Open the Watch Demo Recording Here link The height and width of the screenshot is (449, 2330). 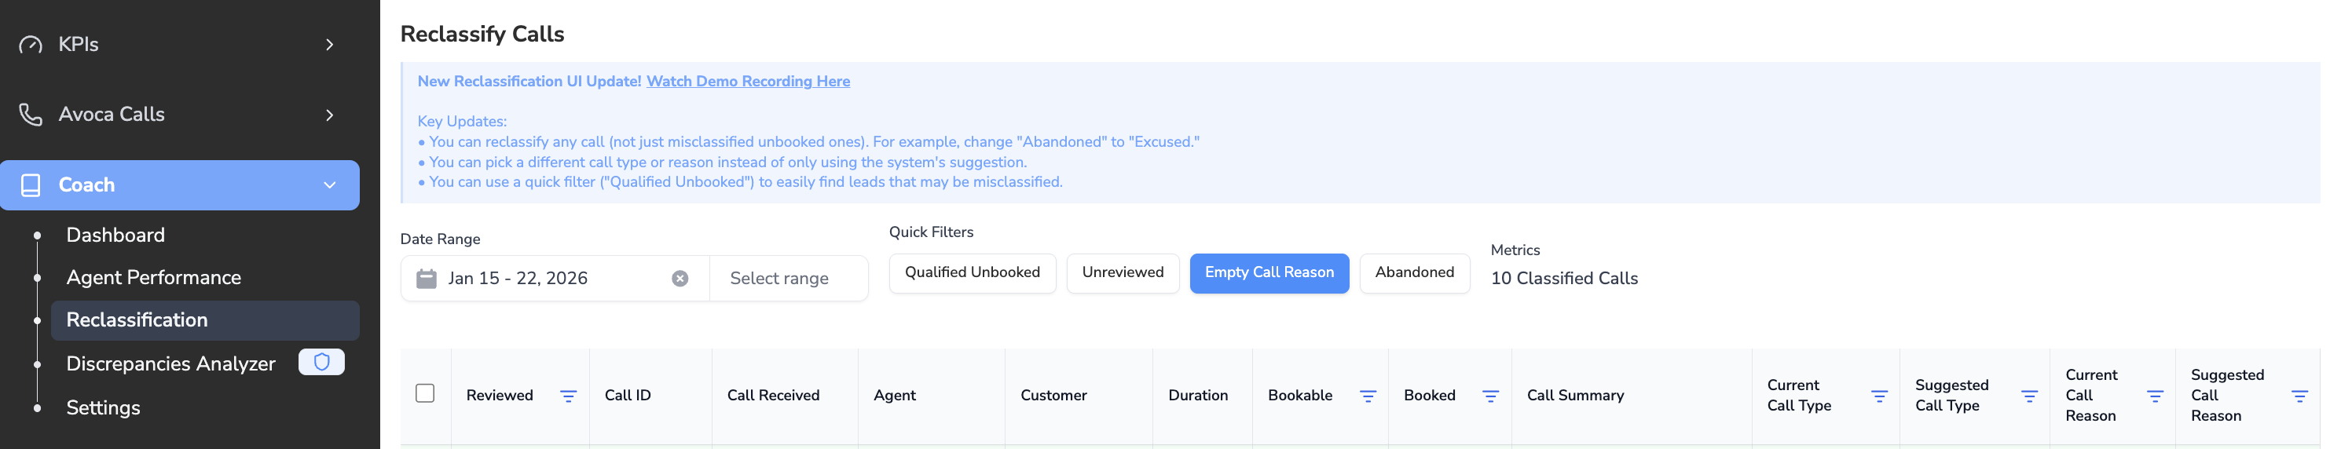tap(747, 82)
